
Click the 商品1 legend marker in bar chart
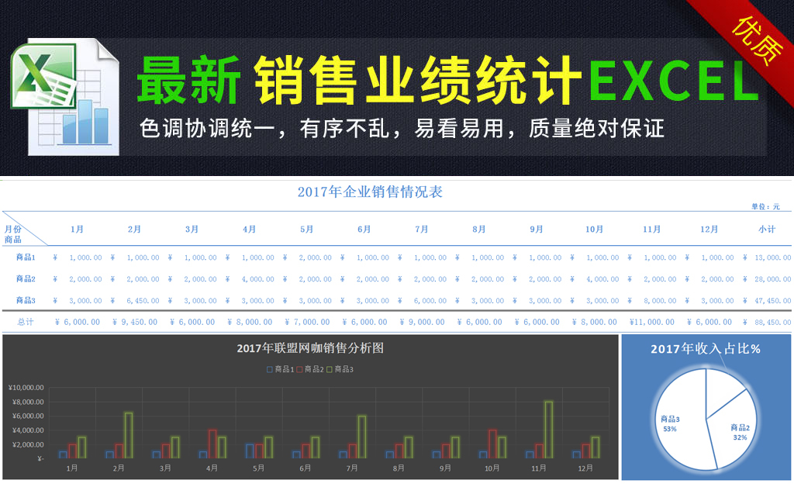coord(270,369)
